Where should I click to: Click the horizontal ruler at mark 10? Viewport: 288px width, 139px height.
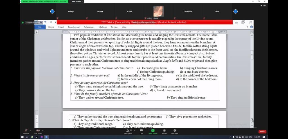click(145, 32)
